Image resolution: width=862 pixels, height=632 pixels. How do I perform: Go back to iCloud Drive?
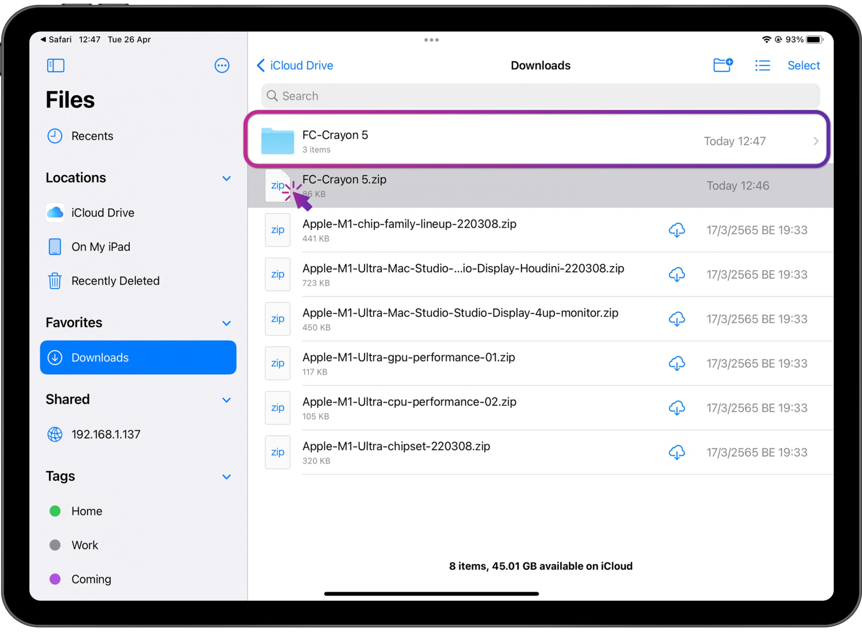295,65
